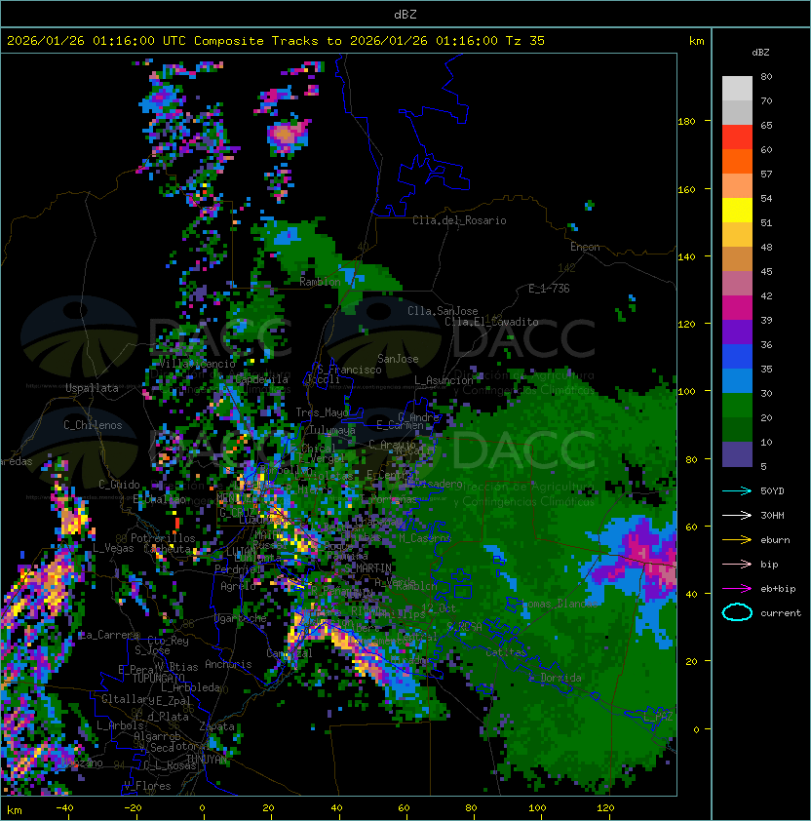
Task: Click the yellow eburn arrow in legend
Action: tap(737, 540)
